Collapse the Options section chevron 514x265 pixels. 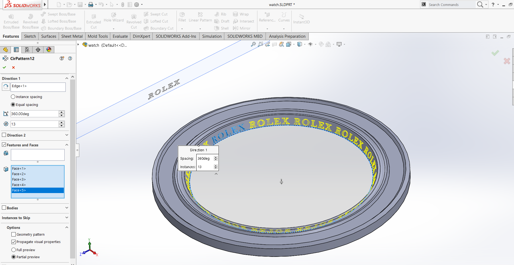tap(67, 227)
